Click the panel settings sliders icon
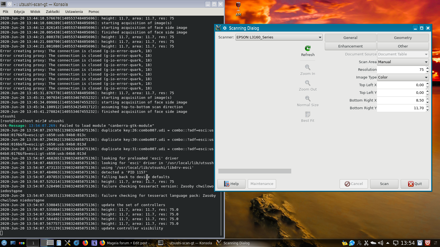Image resolution: width=440 pixels, height=247 pixels. (x=436, y=243)
